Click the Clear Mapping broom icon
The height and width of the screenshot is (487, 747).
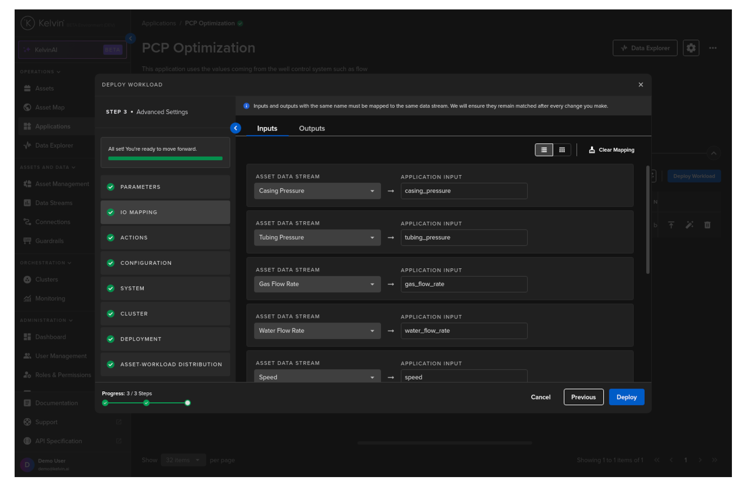[x=591, y=150]
